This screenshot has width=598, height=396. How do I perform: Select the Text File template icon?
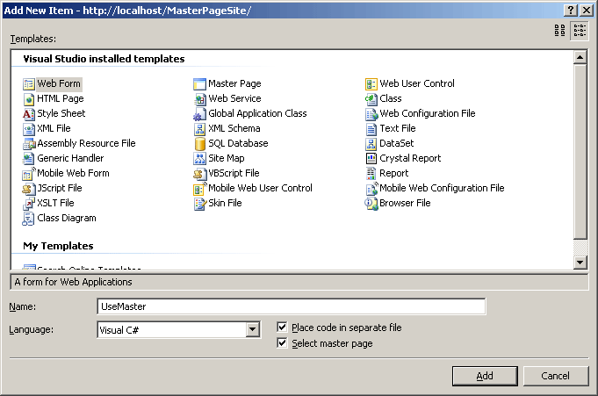(371, 129)
